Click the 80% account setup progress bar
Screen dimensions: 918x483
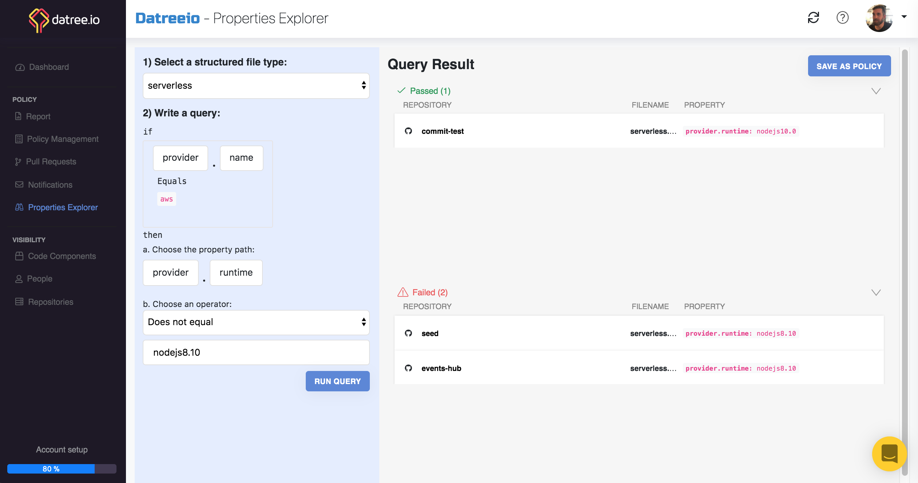pyautogui.click(x=62, y=469)
